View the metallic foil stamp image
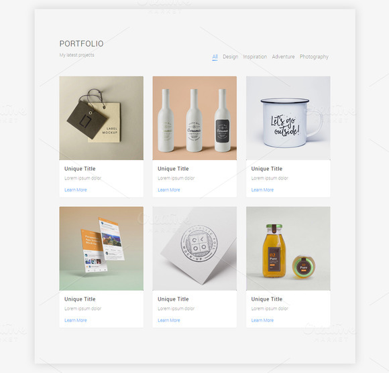 (194, 248)
